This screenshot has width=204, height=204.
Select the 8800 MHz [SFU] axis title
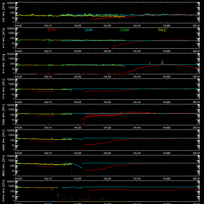click(x=3, y=166)
